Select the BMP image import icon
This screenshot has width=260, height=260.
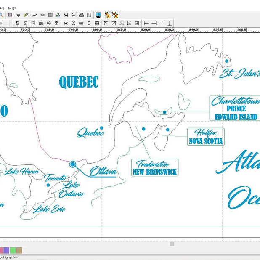tap(42, 15)
